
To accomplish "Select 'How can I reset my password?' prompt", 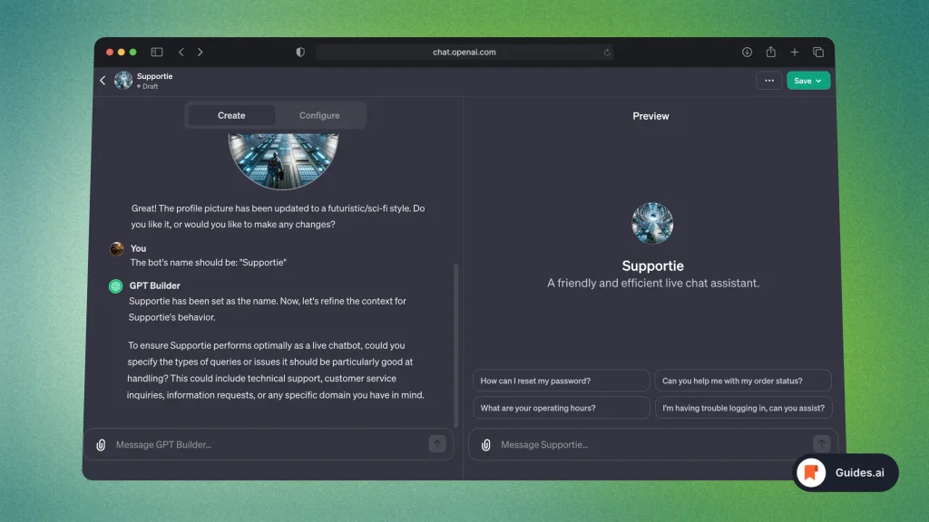I will (561, 381).
